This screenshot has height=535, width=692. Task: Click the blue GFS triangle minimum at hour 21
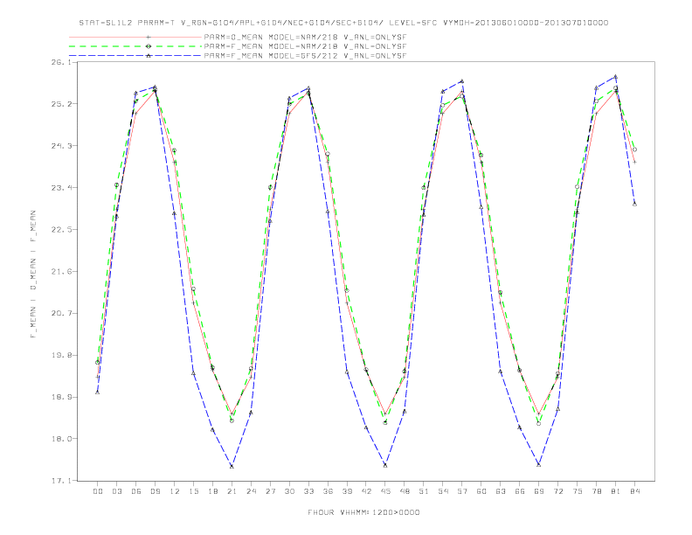(x=232, y=466)
